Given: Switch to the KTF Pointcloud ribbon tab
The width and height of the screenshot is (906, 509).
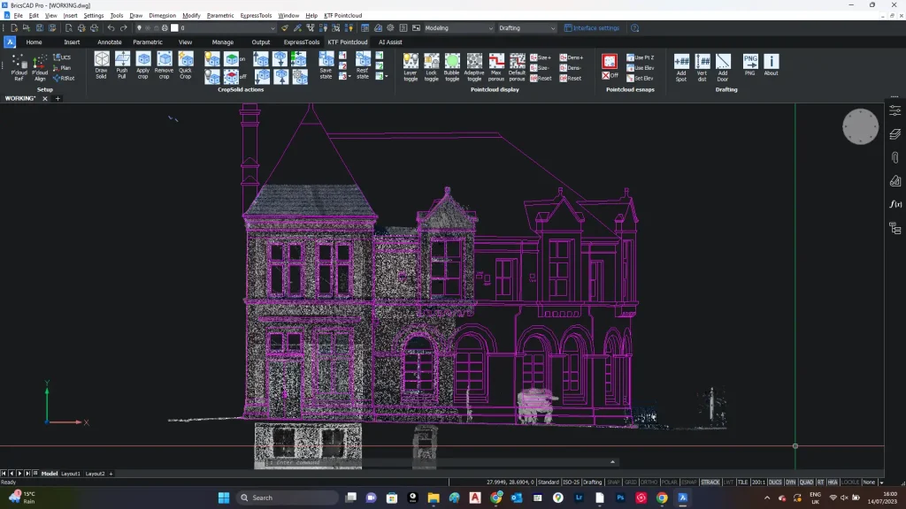Looking at the screenshot, I should [348, 42].
